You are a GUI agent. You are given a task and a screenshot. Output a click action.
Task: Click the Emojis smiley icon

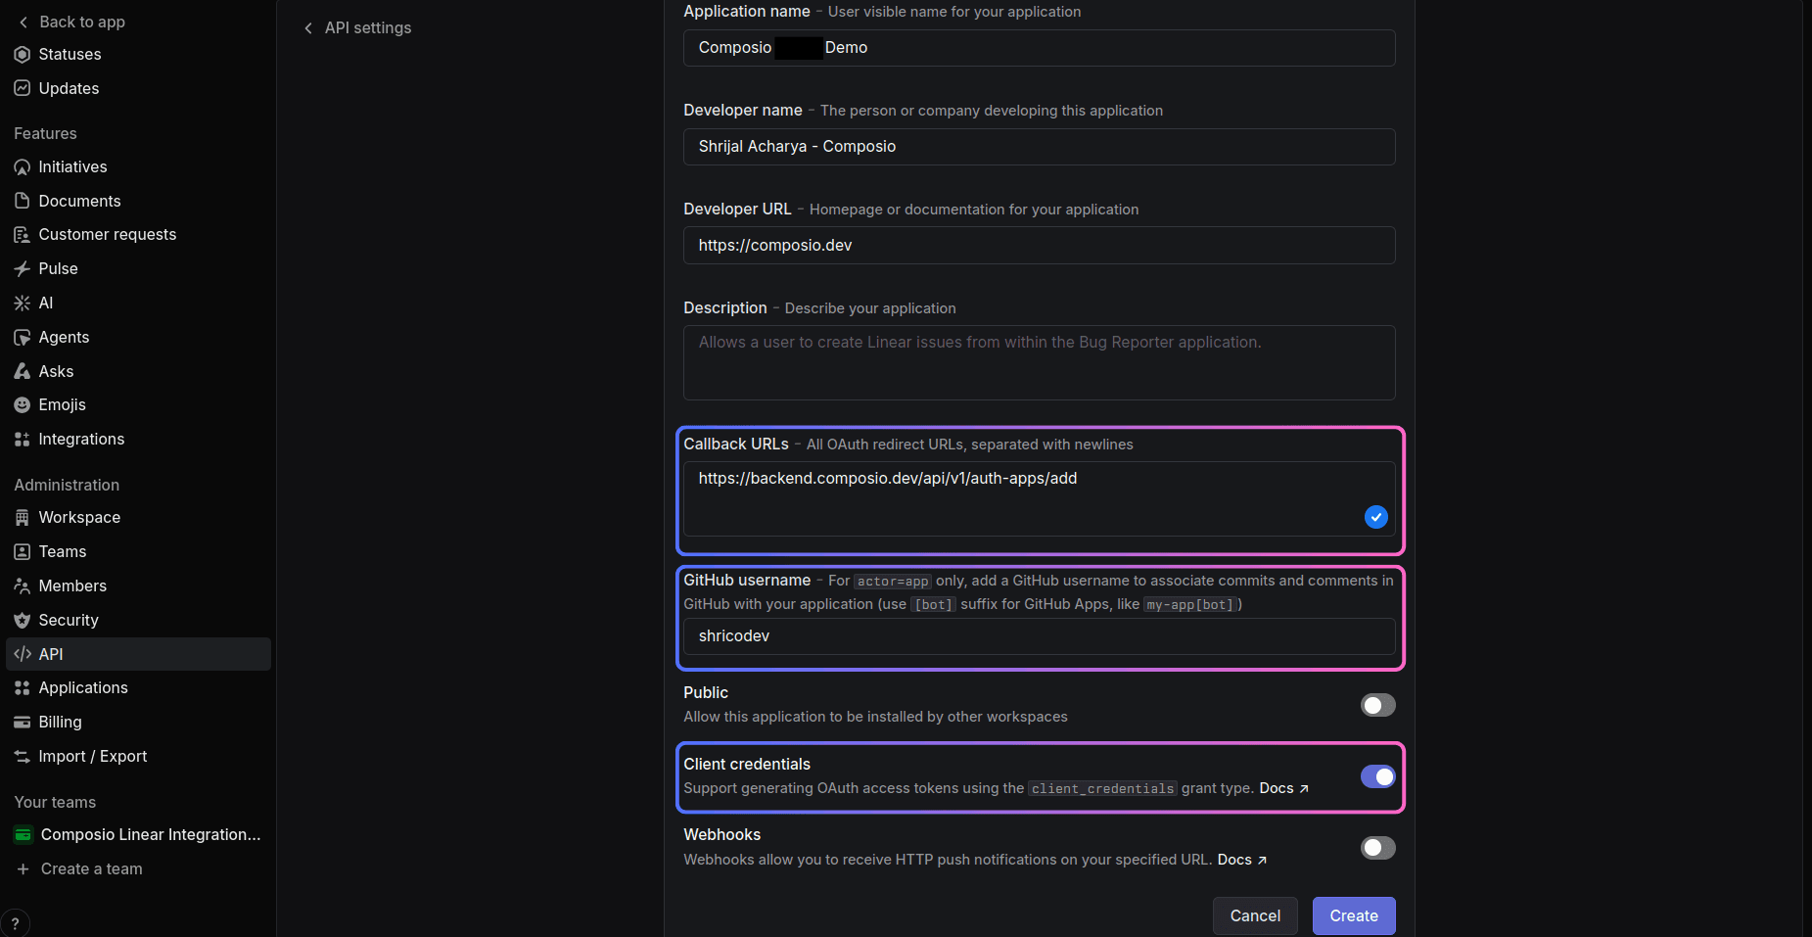click(22, 404)
